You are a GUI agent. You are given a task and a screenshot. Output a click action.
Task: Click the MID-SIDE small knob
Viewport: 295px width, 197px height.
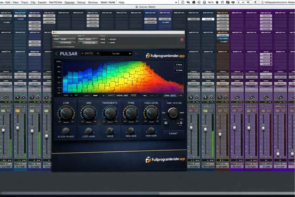pyautogui.click(x=131, y=130)
